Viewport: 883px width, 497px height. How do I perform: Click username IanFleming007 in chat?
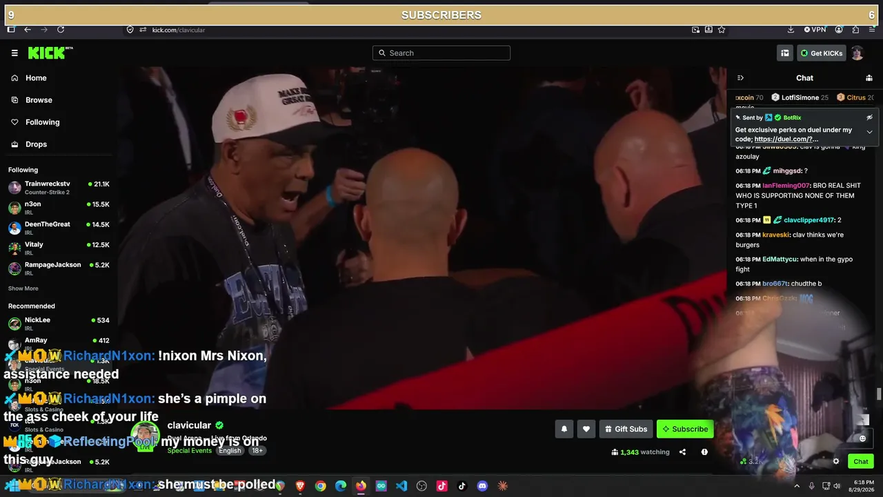[786, 186]
